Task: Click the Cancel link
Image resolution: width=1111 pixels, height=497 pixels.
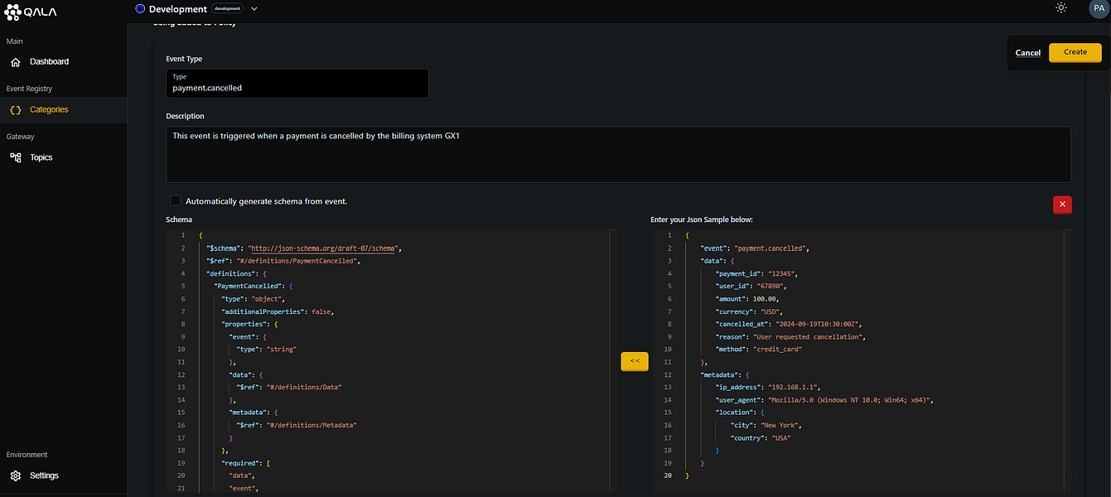Action: tap(1027, 53)
